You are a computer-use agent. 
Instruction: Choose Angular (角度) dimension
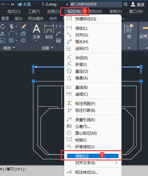tap(93, 78)
